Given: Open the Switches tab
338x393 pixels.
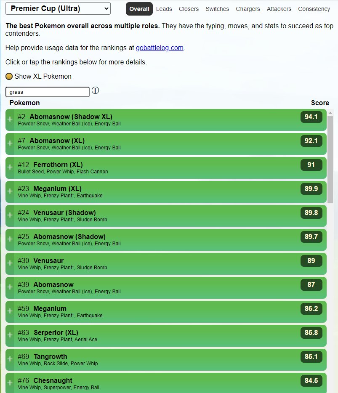Looking at the screenshot, I should tap(217, 9).
